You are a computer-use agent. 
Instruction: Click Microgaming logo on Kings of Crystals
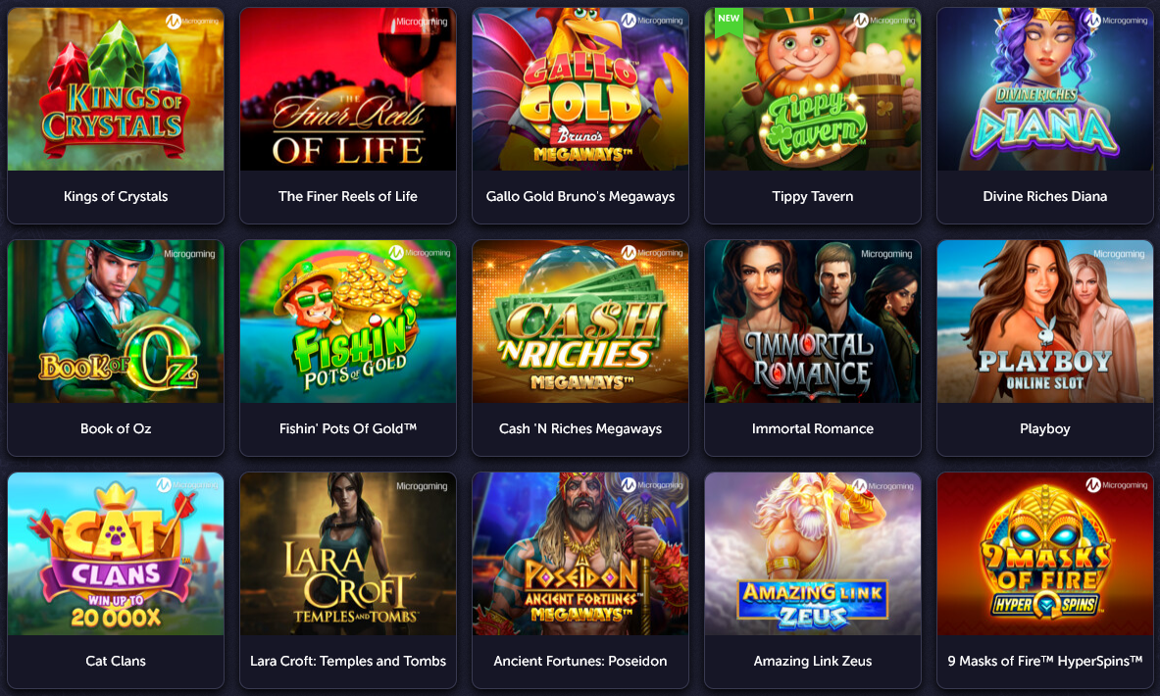point(191,22)
